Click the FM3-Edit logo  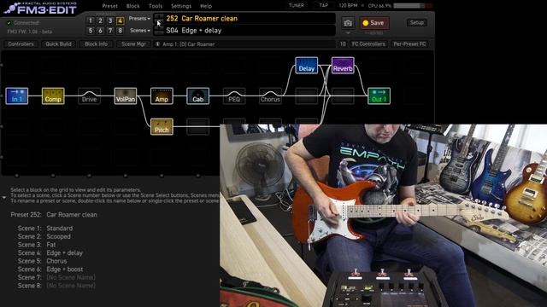(x=40, y=9)
